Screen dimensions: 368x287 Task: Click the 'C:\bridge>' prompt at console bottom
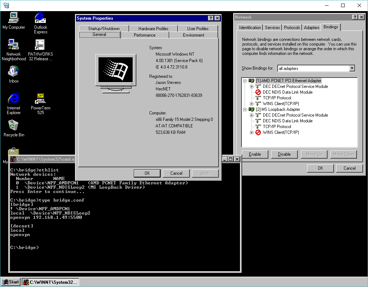(x=24, y=248)
